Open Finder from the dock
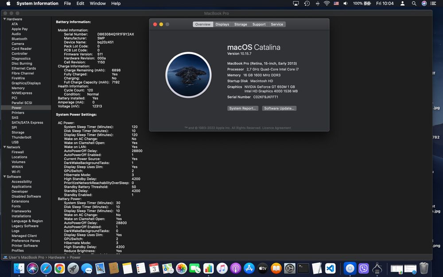 tap(19, 268)
